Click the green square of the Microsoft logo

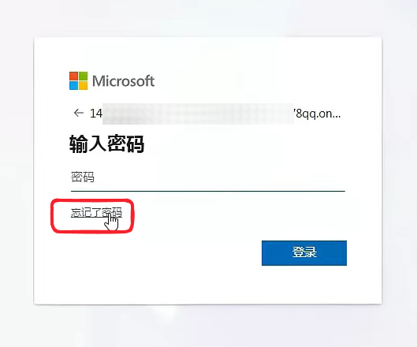(x=84, y=76)
